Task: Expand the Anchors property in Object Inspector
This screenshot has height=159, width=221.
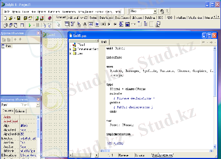Action: tap(2, 138)
